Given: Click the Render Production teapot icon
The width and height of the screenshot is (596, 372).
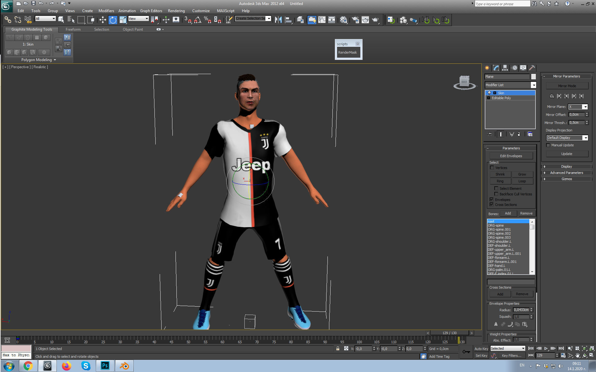Looking at the screenshot, I should (x=376, y=20).
